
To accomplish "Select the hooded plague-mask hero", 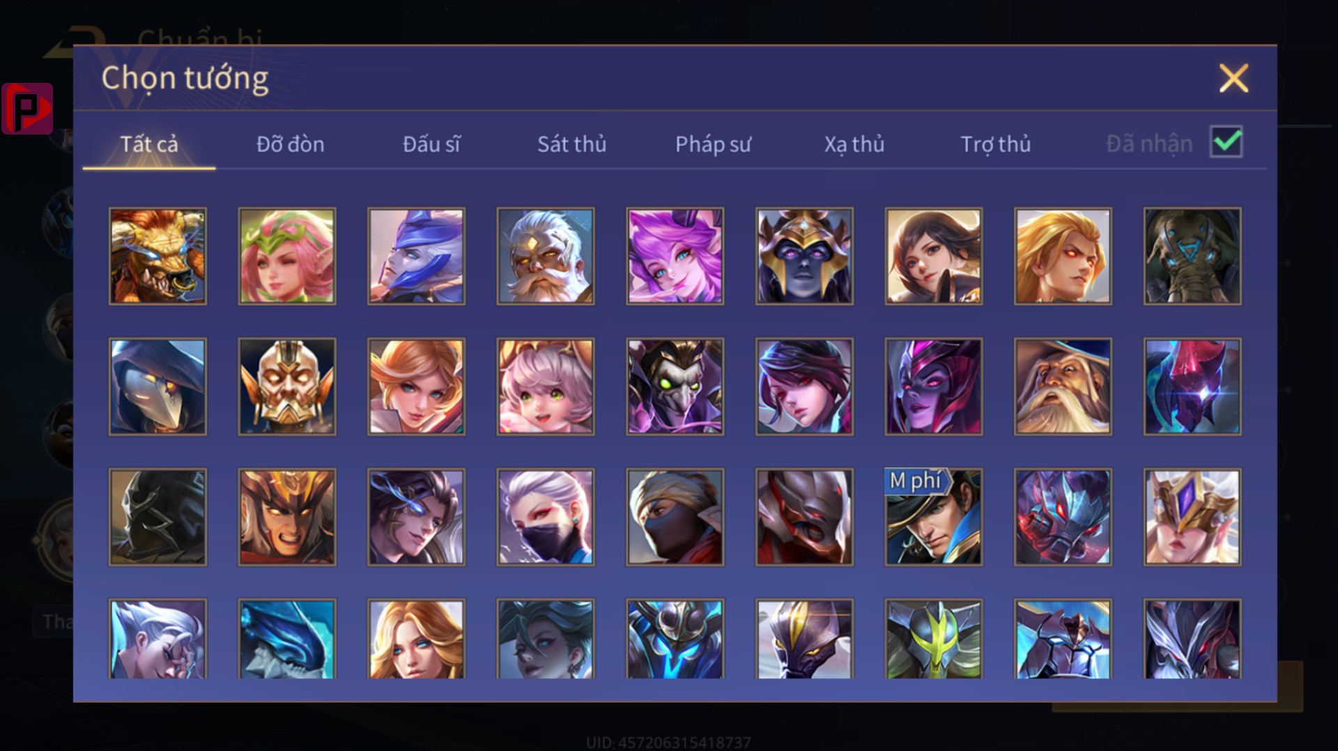I will (157, 387).
